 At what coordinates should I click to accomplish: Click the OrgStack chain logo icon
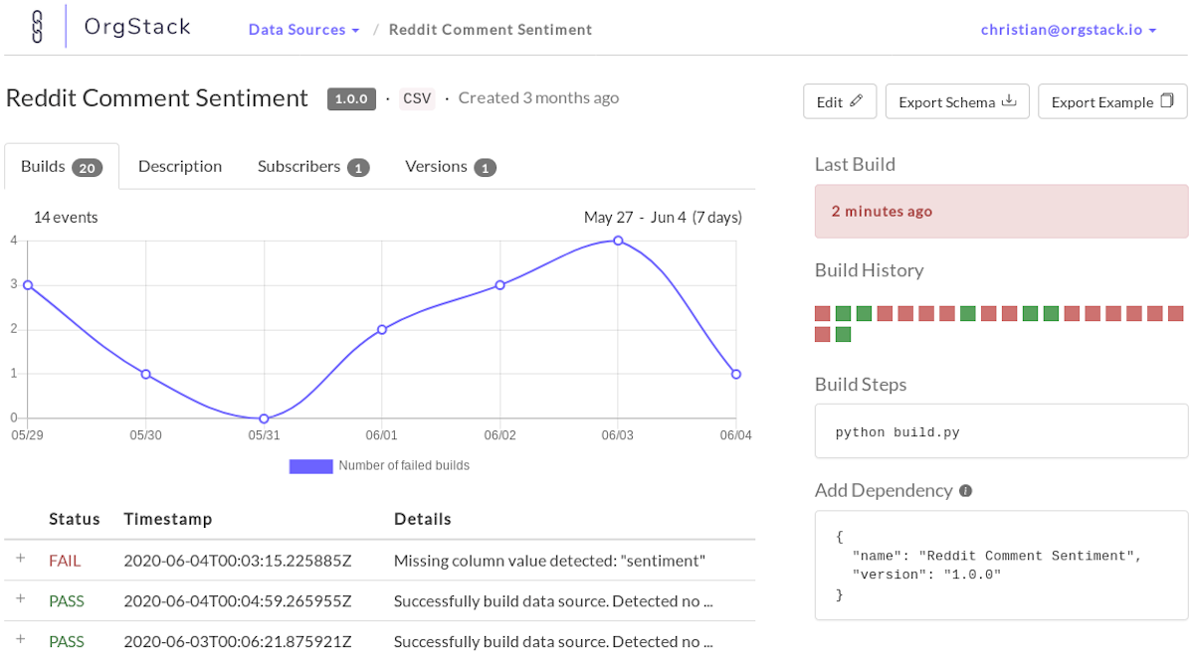click(36, 27)
